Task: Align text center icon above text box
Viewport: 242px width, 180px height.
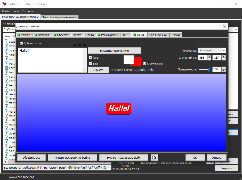Action: click(80, 45)
